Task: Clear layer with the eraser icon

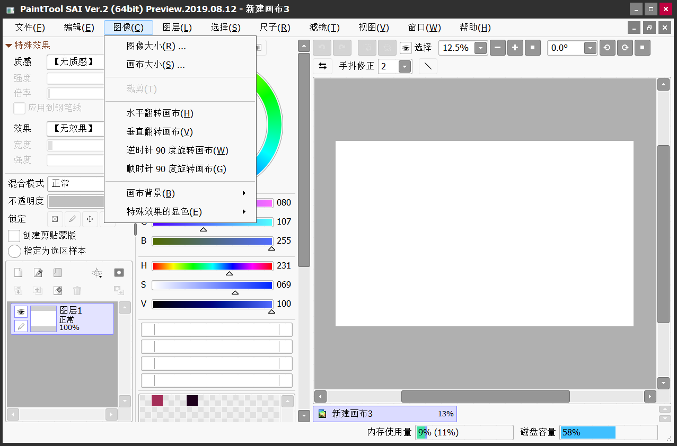Action: [58, 290]
